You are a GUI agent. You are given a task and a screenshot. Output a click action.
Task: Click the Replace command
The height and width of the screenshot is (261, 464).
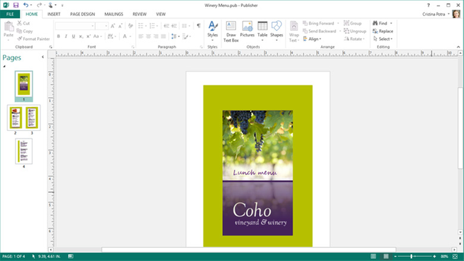tap(383, 31)
